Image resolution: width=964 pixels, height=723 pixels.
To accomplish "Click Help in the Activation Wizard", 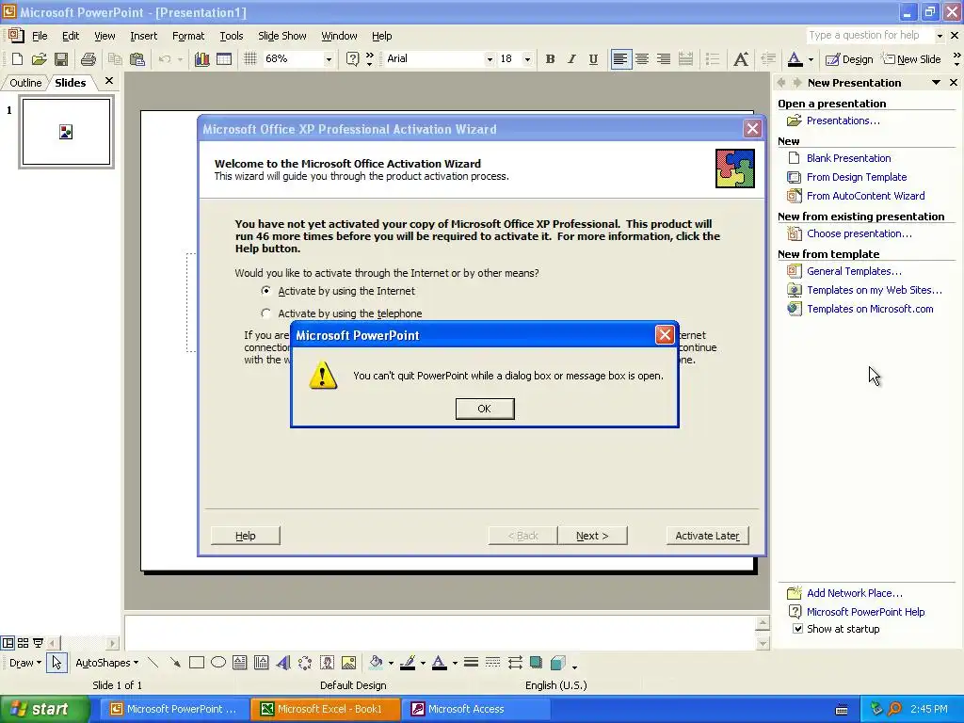I will pyautogui.click(x=246, y=536).
